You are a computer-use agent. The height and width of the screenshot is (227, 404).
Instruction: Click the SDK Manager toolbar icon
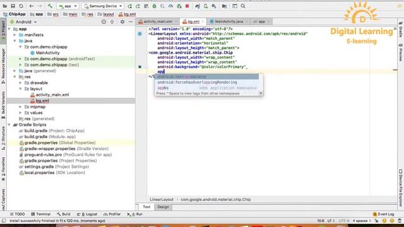click(214, 6)
